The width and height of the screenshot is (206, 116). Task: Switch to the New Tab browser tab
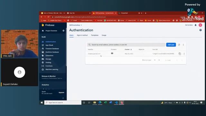tap(79, 13)
